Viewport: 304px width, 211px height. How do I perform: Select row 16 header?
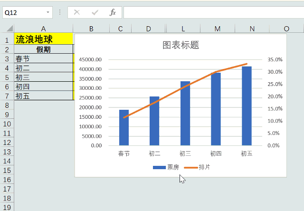7,180
